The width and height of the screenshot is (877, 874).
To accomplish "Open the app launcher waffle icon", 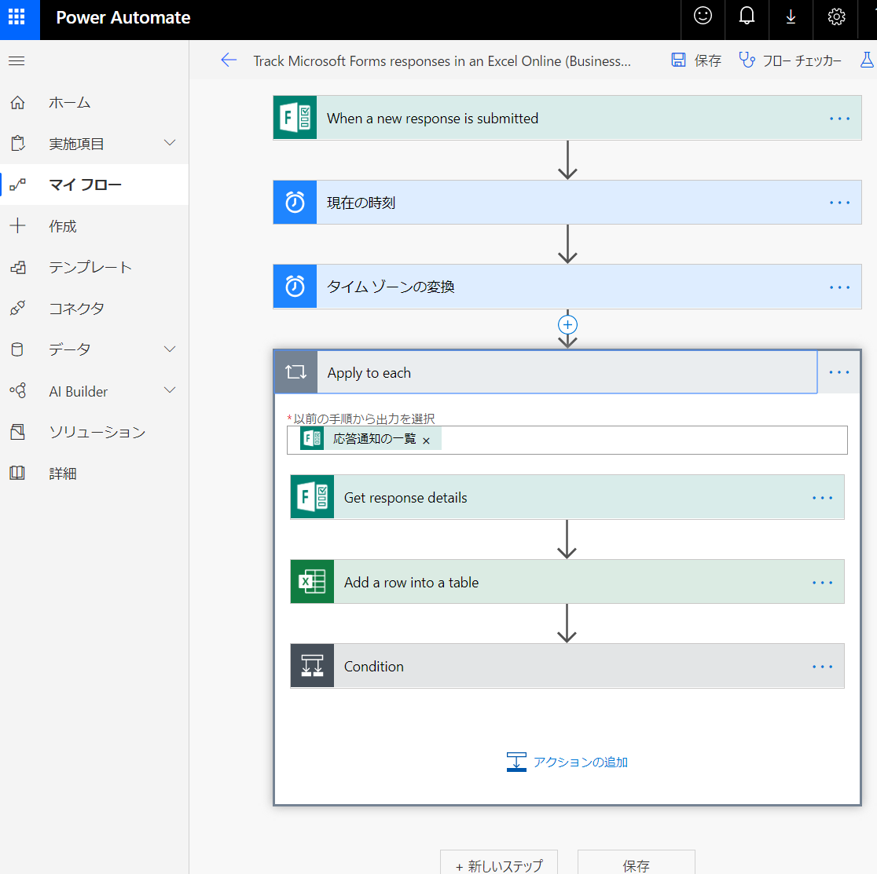I will click(x=17, y=16).
